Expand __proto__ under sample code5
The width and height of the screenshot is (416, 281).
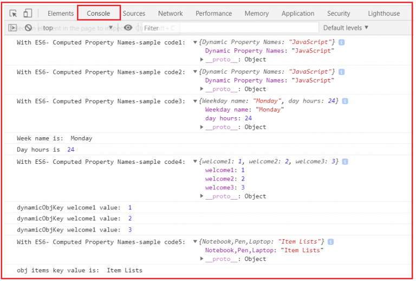[x=202, y=259]
